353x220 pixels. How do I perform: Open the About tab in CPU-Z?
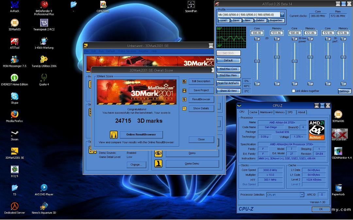pyautogui.click(x=301, y=112)
